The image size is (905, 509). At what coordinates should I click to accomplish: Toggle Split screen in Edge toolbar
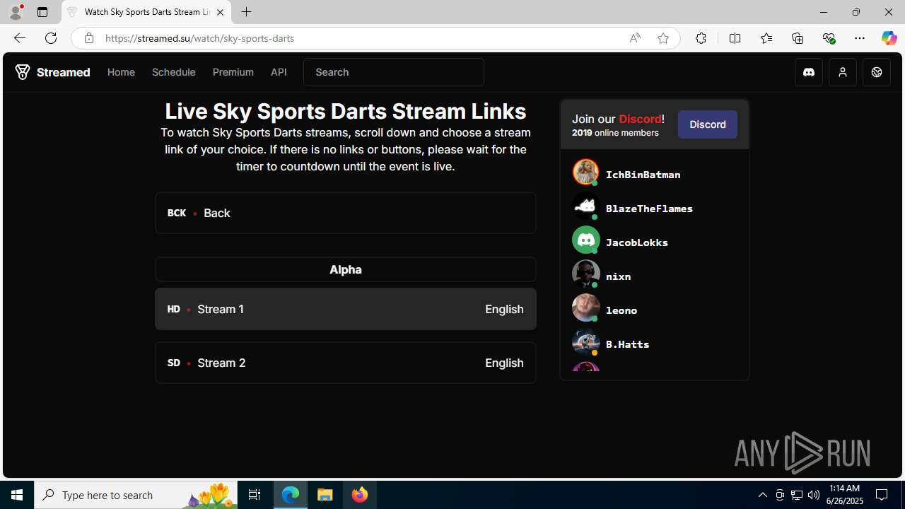735,38
